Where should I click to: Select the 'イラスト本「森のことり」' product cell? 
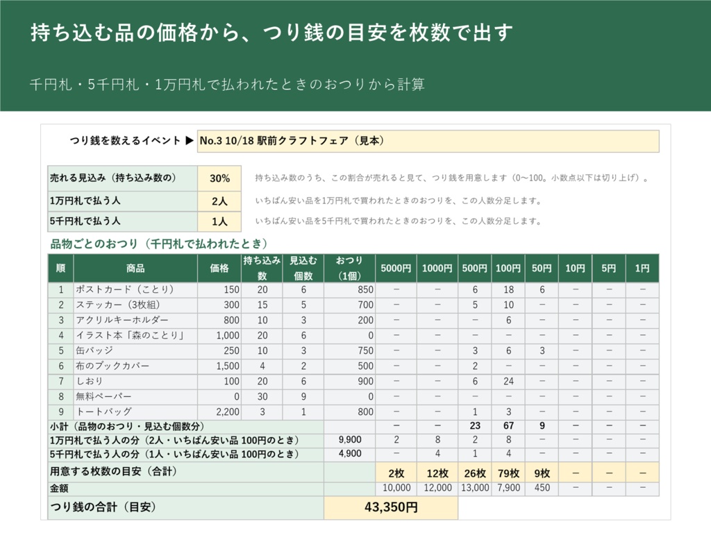[135, 336]
